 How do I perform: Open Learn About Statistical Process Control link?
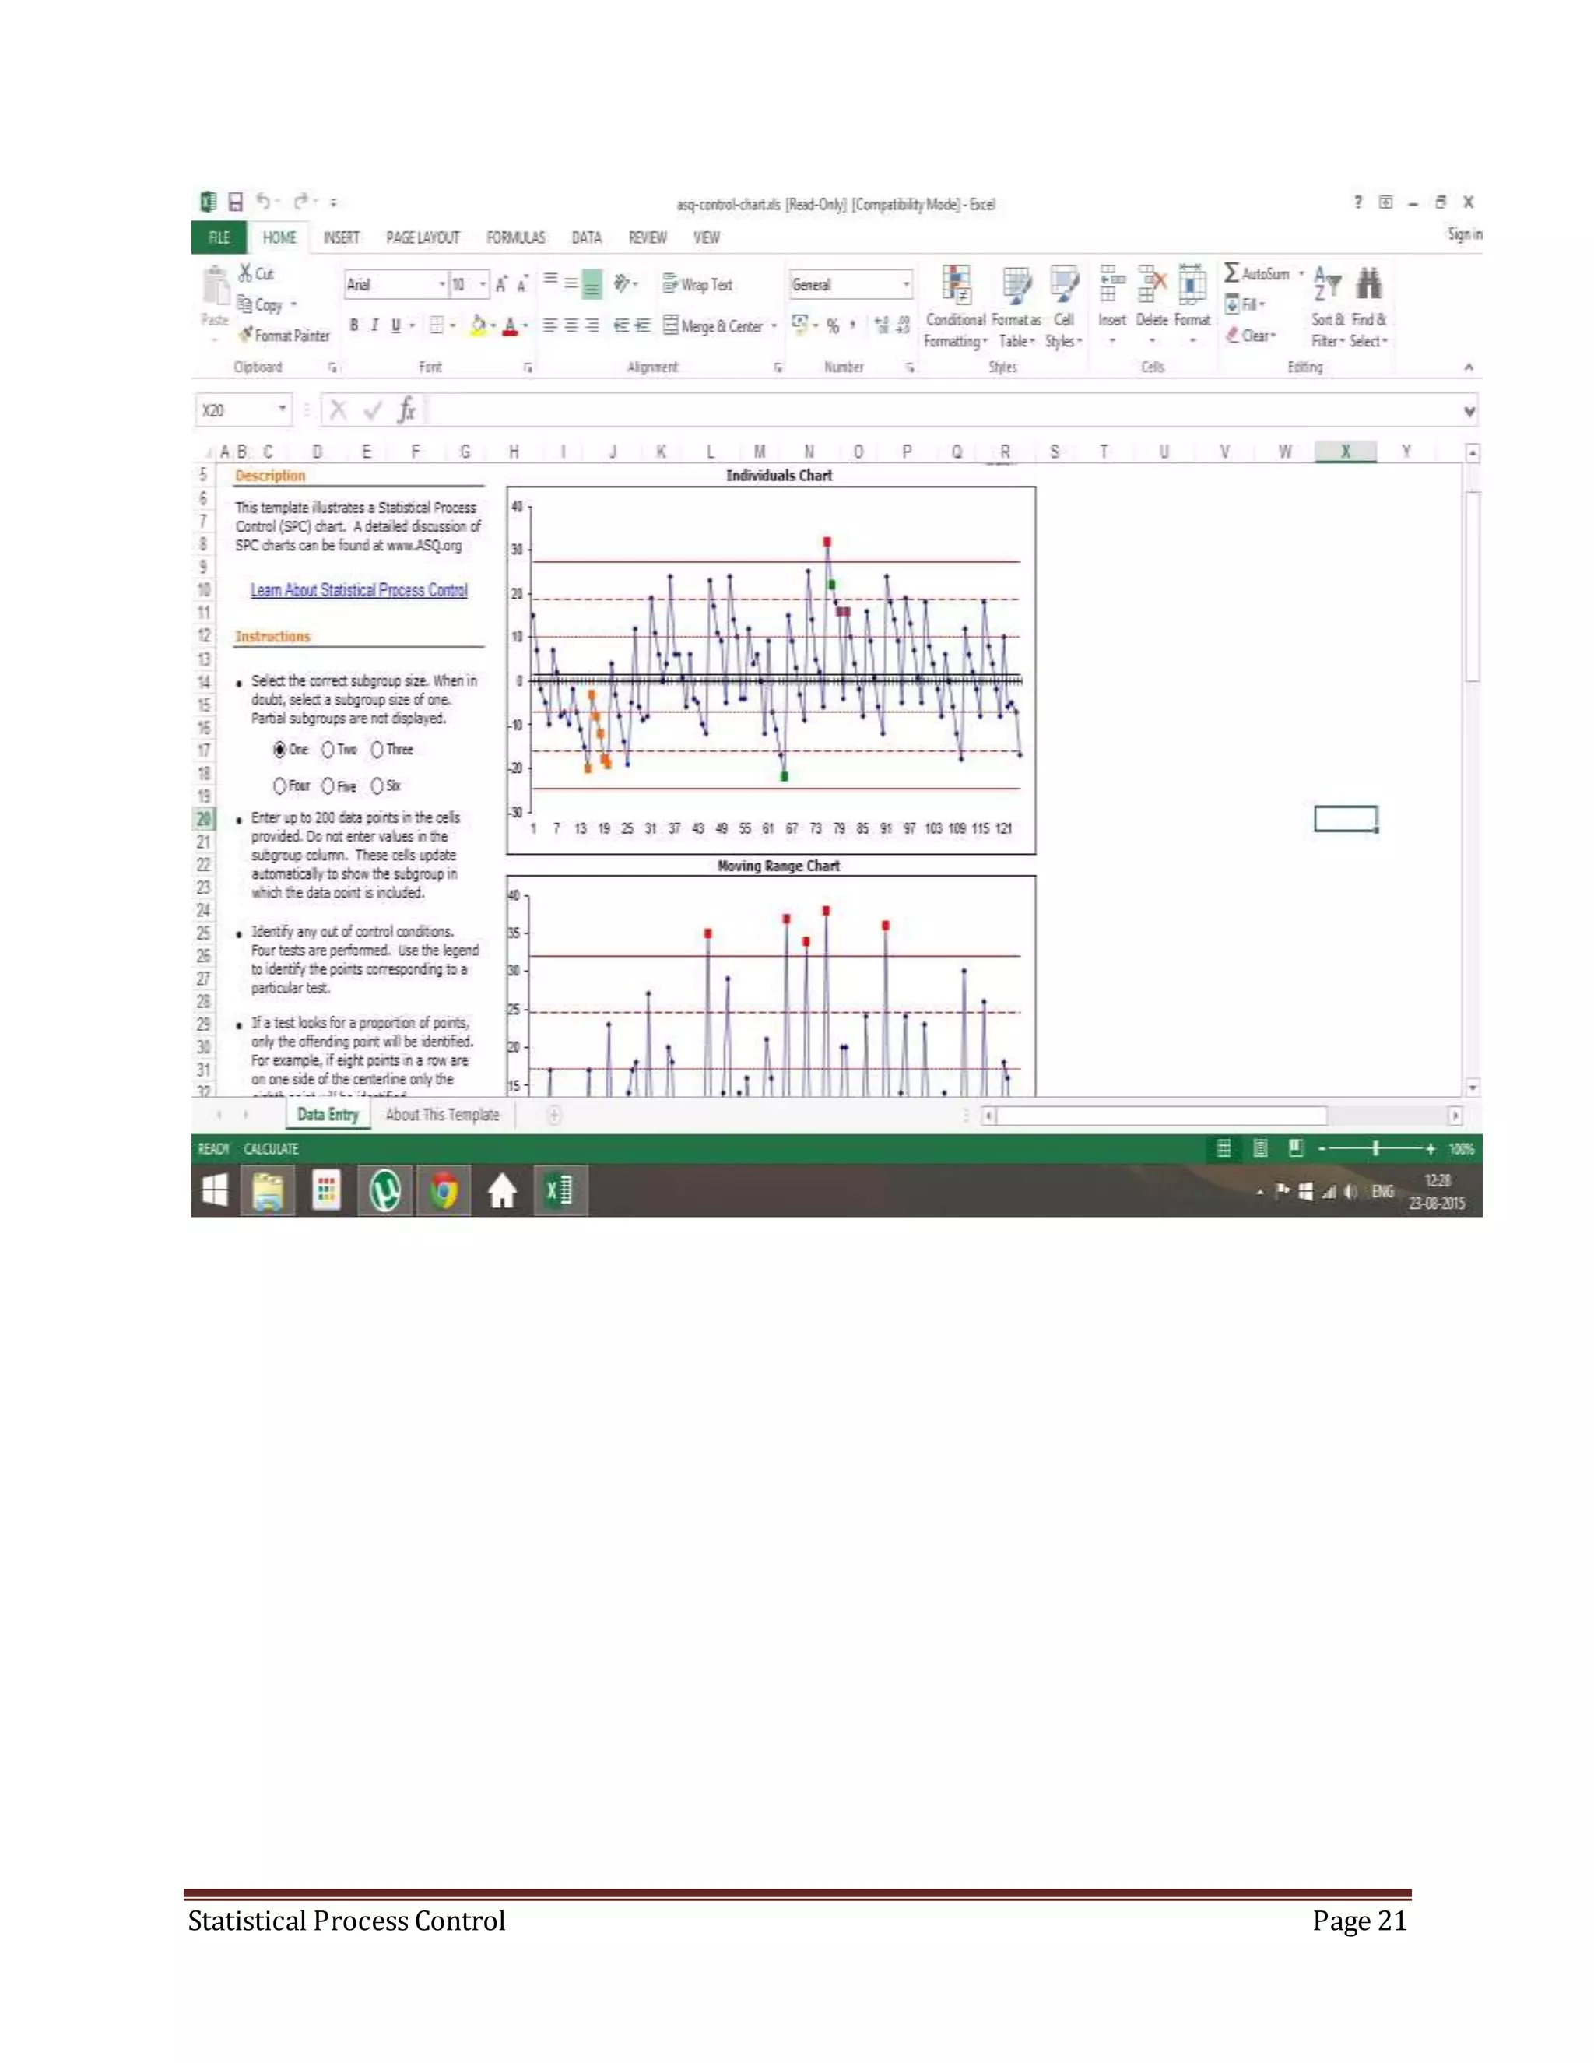pyautogui.click(x=359, y=589)
